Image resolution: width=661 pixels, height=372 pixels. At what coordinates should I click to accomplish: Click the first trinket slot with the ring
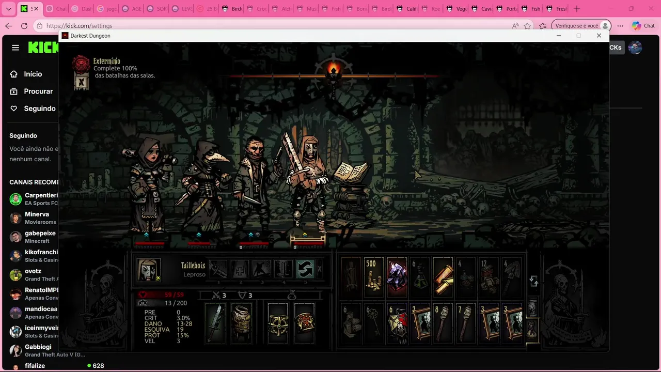[x=278, y=323]
